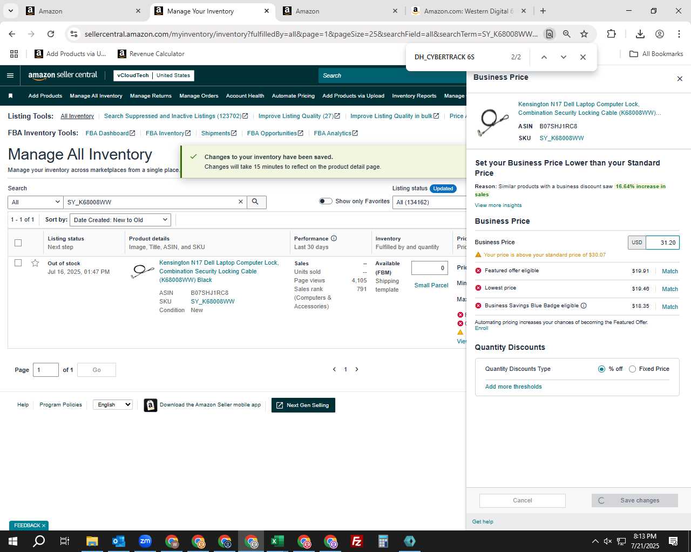Click the Next Gen Selling button
The image size is (691, 552).
pos(303,405)
